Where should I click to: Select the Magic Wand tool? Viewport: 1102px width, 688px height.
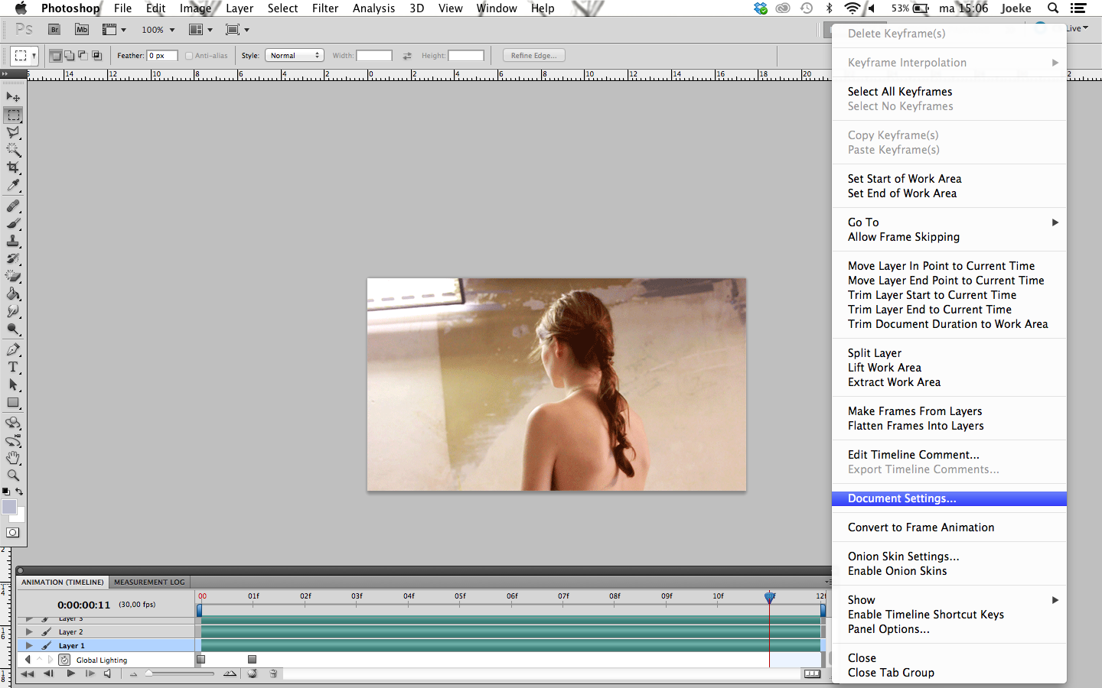click(13, 151)
